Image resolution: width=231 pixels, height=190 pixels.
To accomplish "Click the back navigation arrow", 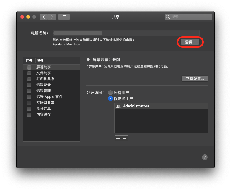I will pyautogui.click(x=44, y=17).
